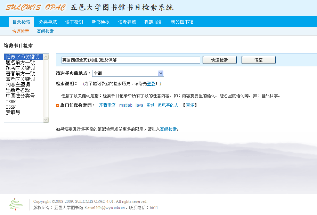This screenshot has width=317, height=215.
Task: Click the orange icon beside 热门任意检索词
Action: [57, 105]
